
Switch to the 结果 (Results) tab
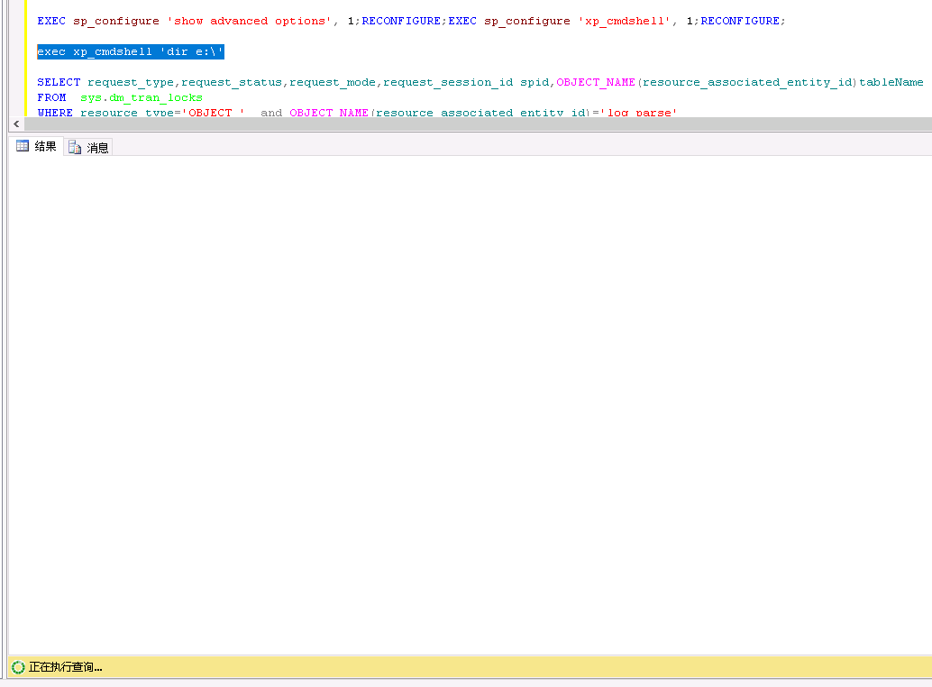pos(44,147)
